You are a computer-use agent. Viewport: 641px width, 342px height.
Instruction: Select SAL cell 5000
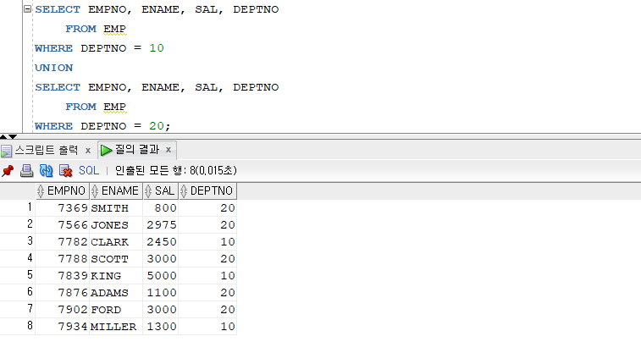point(160,276)
